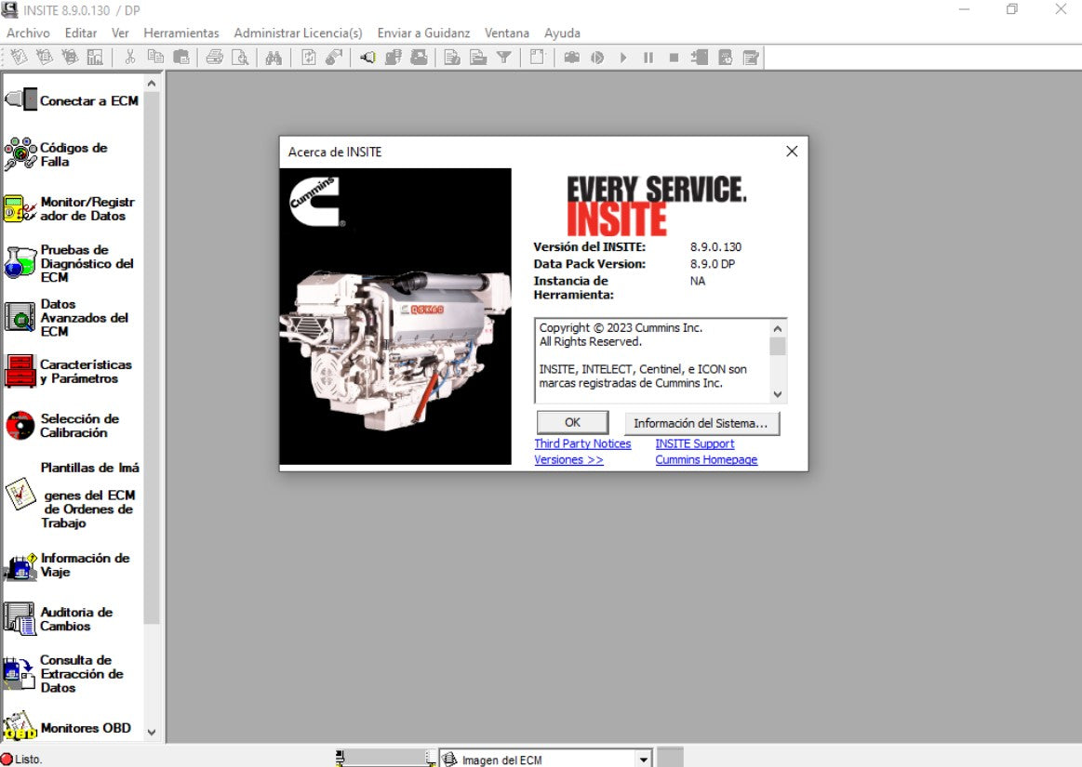
Task: Open the Administrar Licencia(s) menu
Action: point(298,33)
